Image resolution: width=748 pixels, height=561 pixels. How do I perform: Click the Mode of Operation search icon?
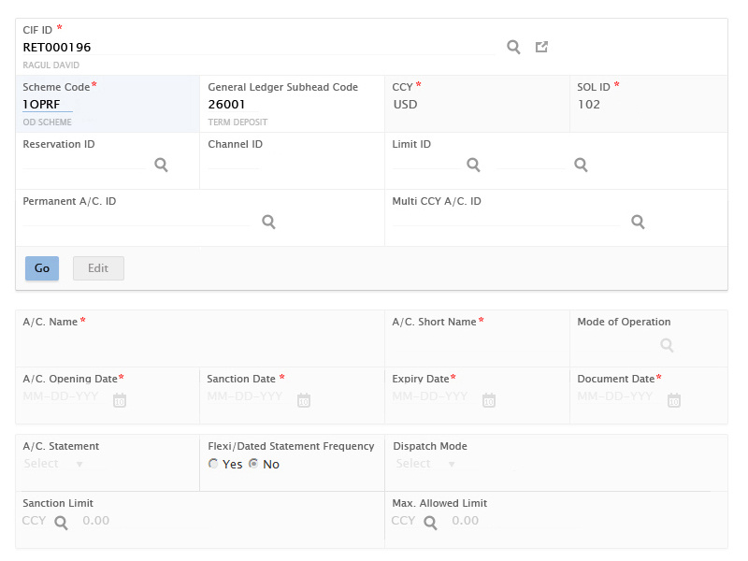(667, 345)
